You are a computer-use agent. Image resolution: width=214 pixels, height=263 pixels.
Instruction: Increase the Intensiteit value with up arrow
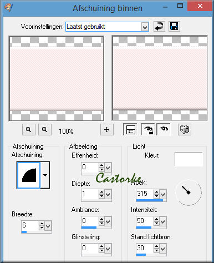point(156,219)
